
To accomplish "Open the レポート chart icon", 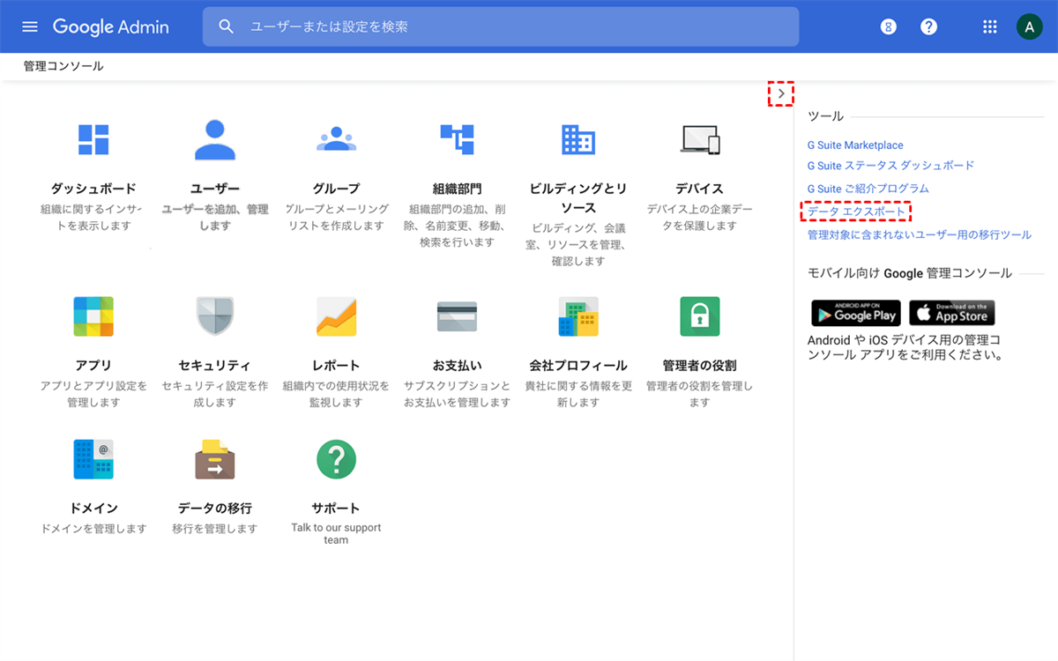I will 336,316.
